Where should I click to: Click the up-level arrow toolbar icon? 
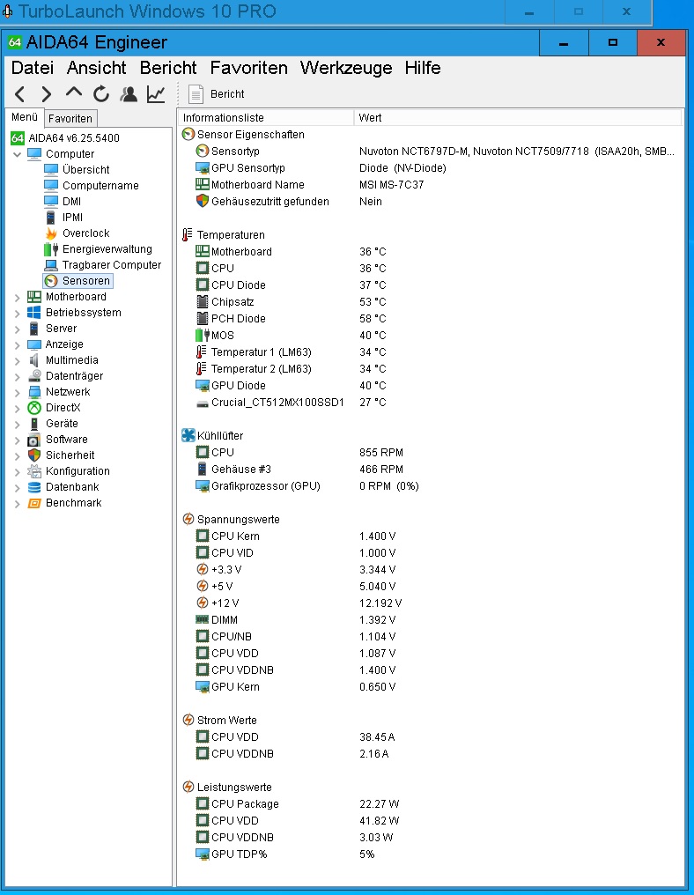[x=74, y=92]
